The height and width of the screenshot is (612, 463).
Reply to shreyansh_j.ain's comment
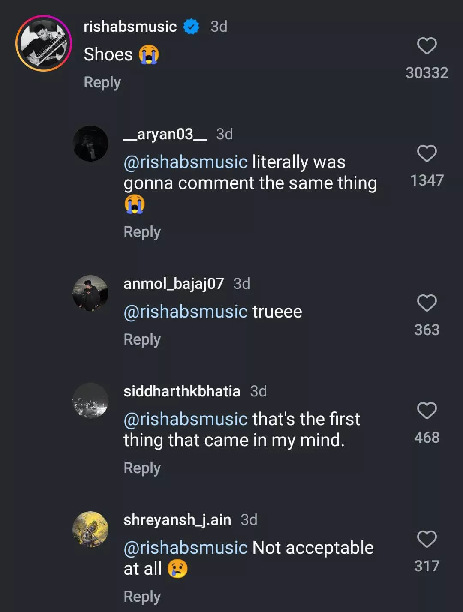coord(142,597)
